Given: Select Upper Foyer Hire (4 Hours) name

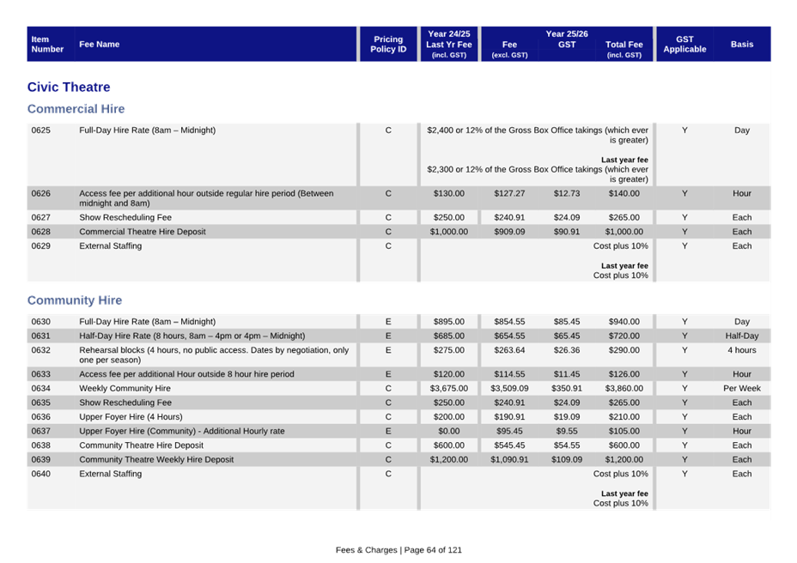Looking at the screenshot, I should 131,416.
